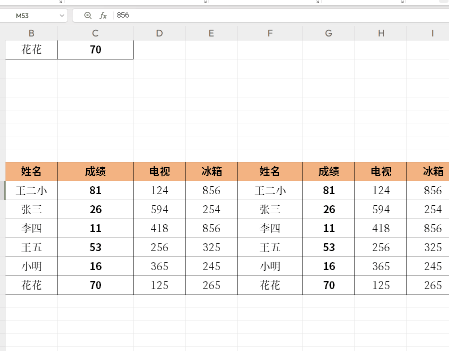Image resolution: width=449 pixels, height=351 pixels.
Task: Click 花花 in column F
Action: [x=270, y=285]
